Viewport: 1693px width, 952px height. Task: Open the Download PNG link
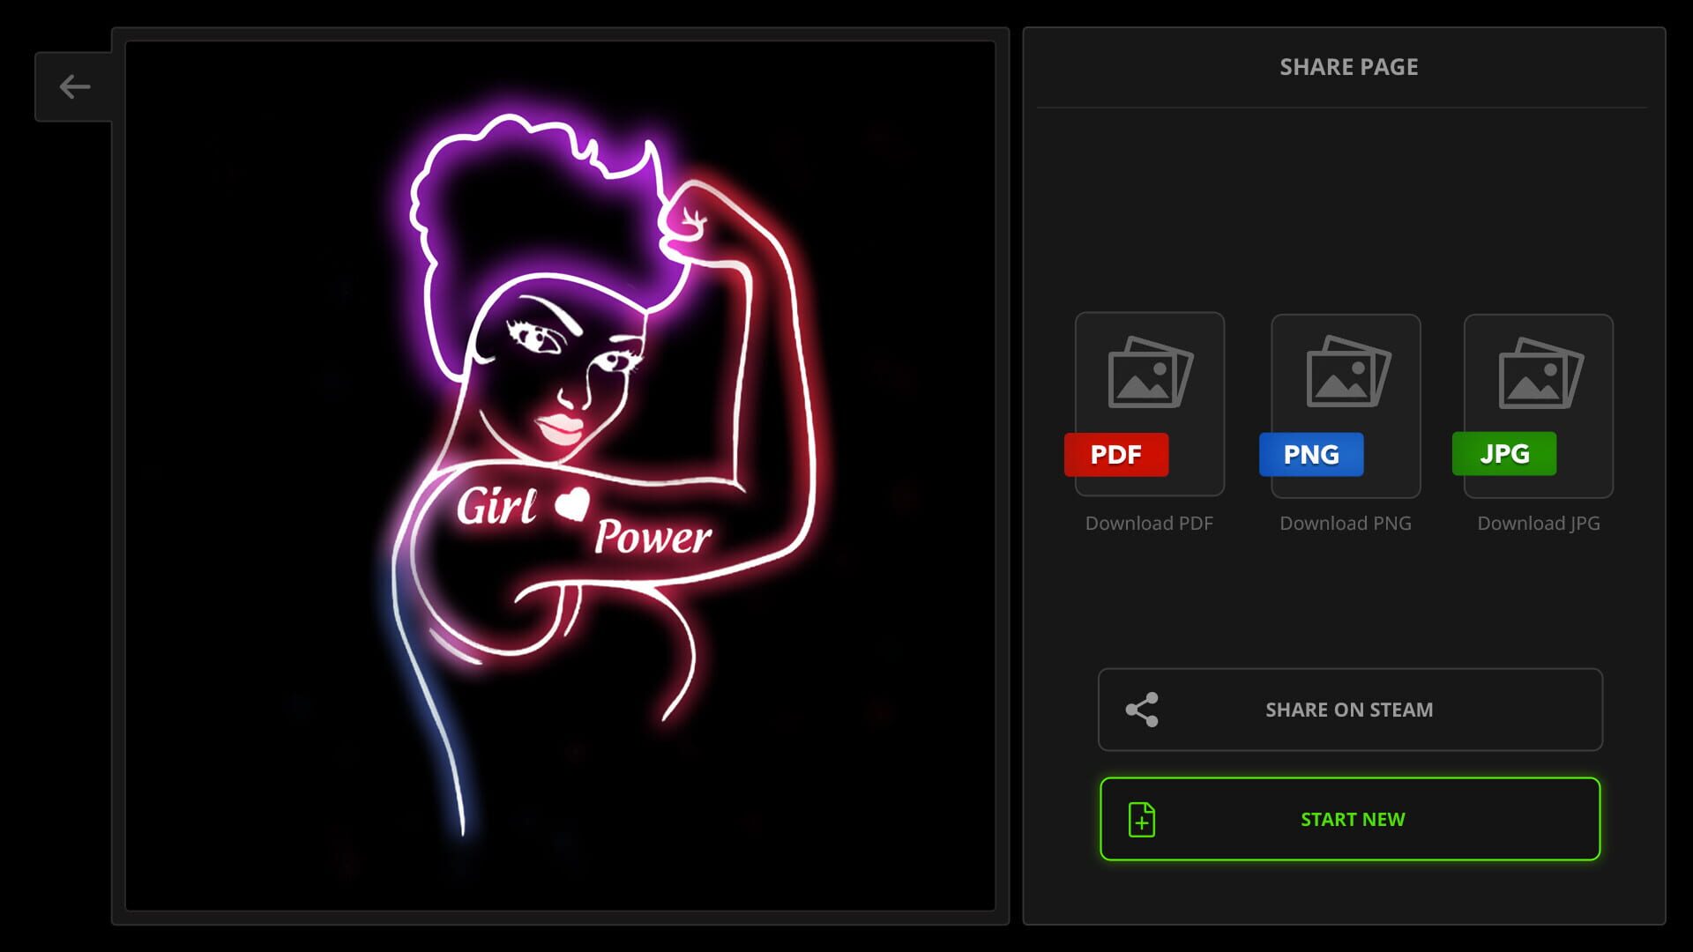tap(1345, 522)
